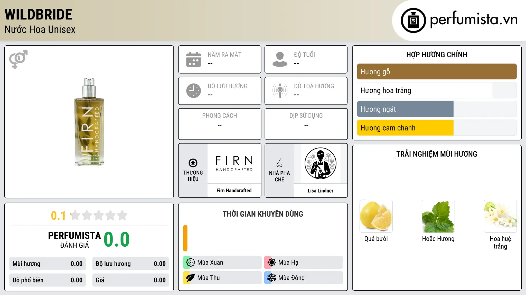Click the calendar icon beside Năm ra mắt
This screenshot has width=526, height=295.
(x=194, y=59)
